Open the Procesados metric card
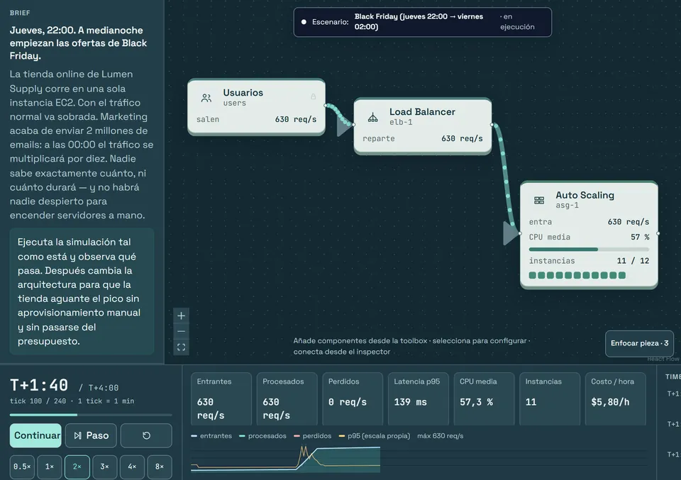This screenshot has height=480, width=681. click(x=287, y=398)
